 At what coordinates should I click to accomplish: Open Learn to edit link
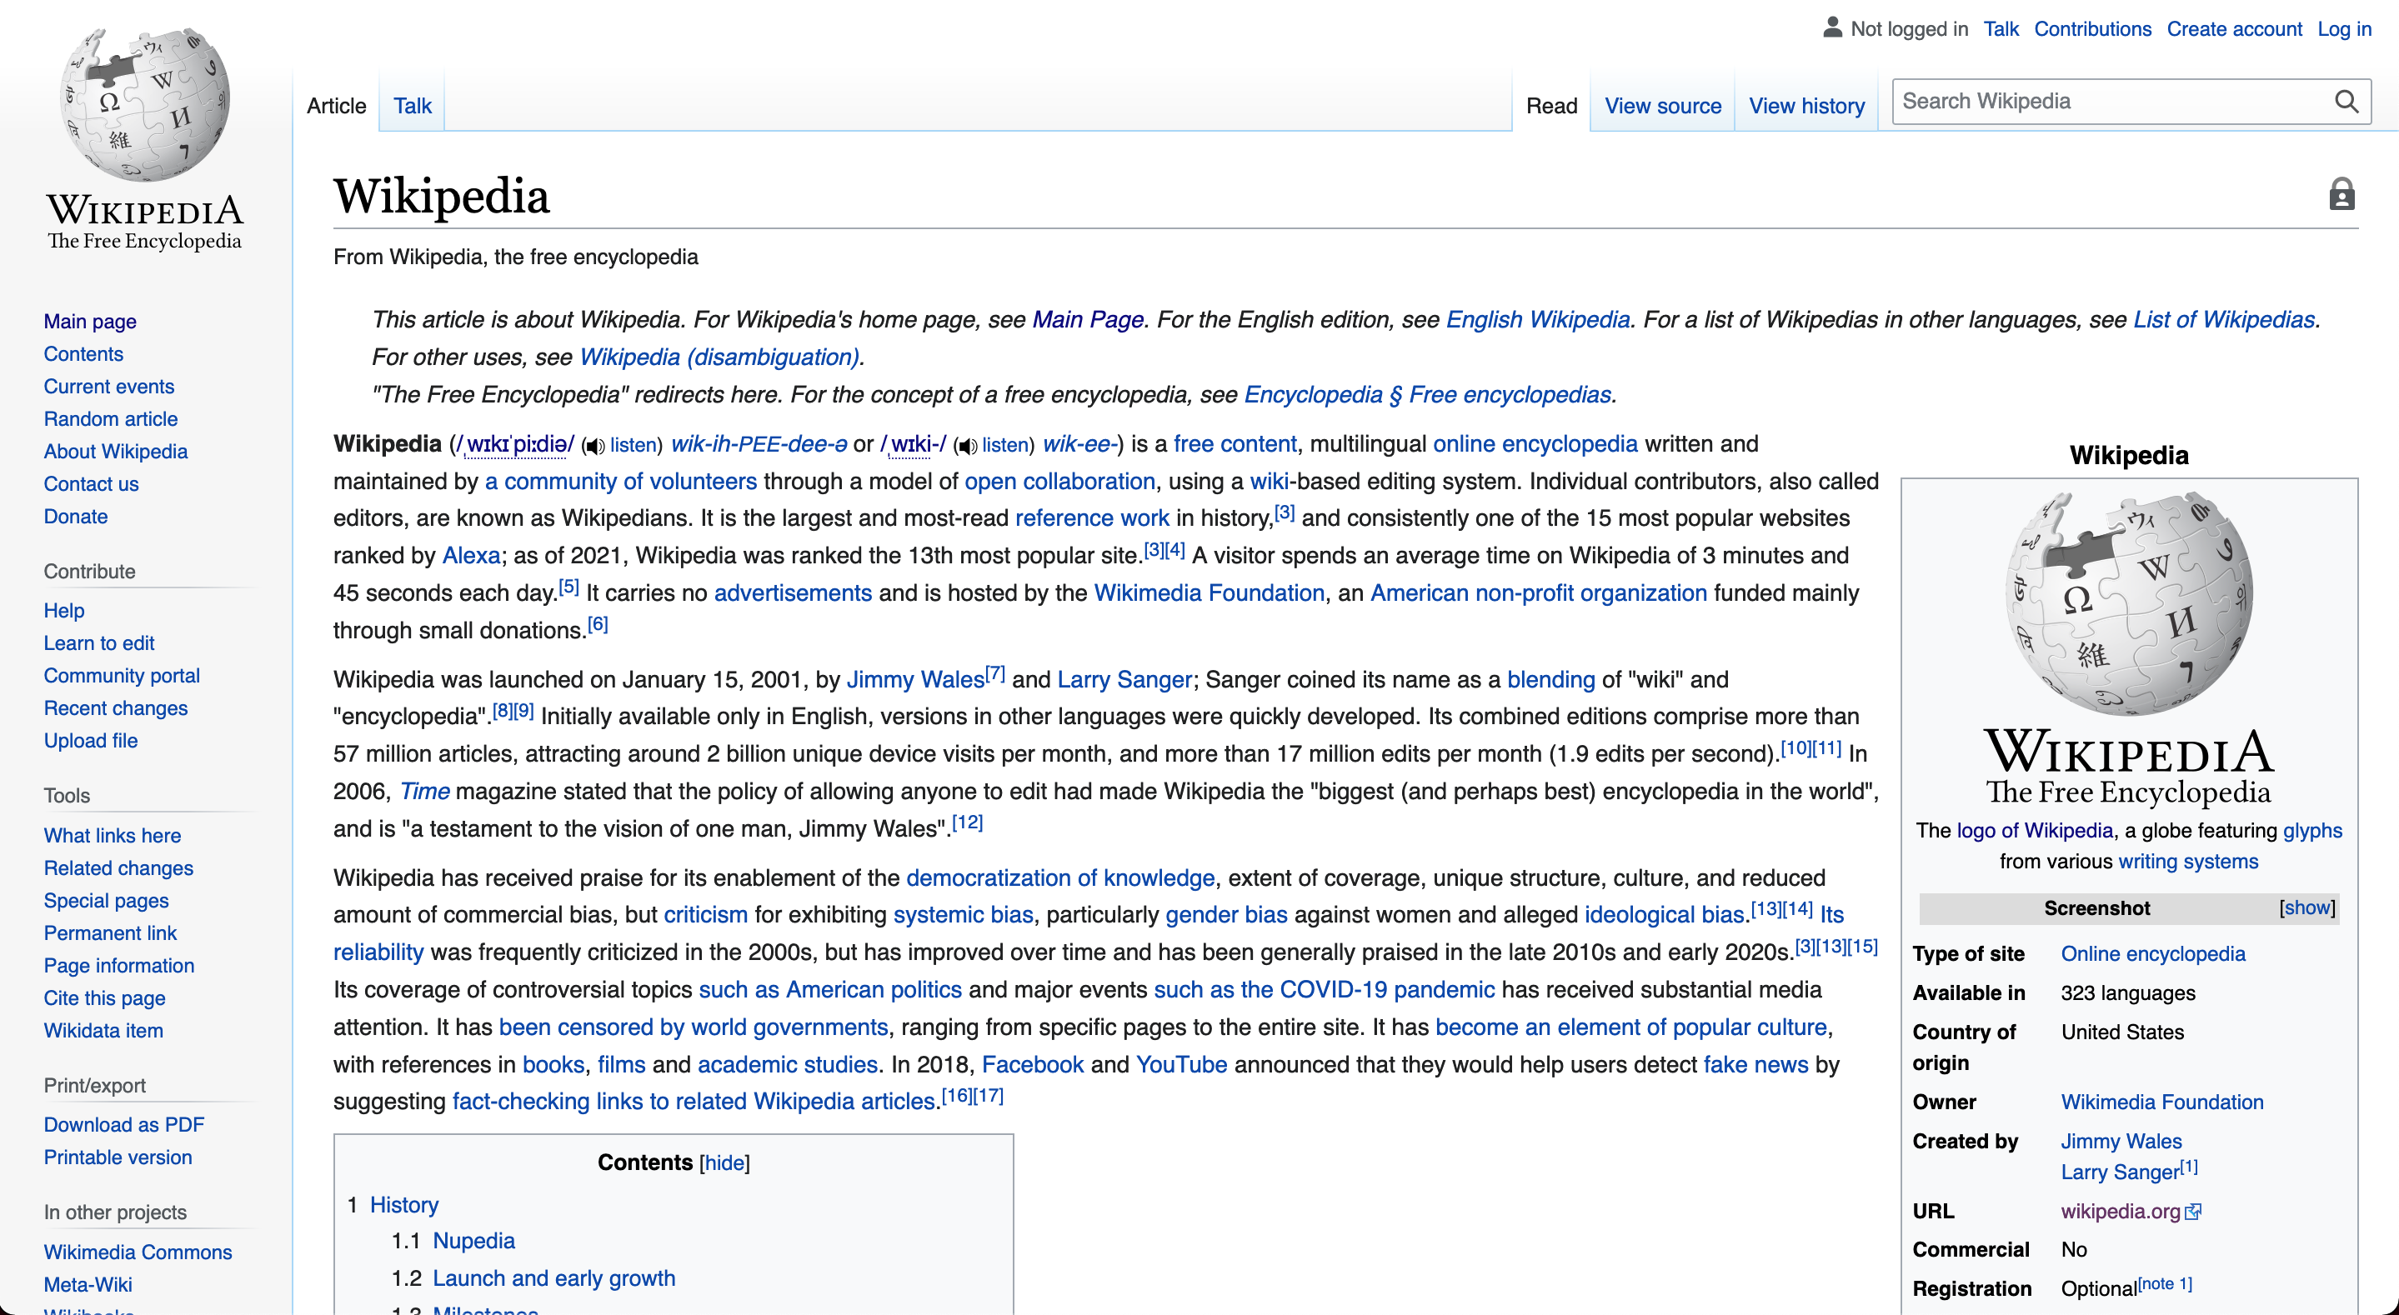98,643
